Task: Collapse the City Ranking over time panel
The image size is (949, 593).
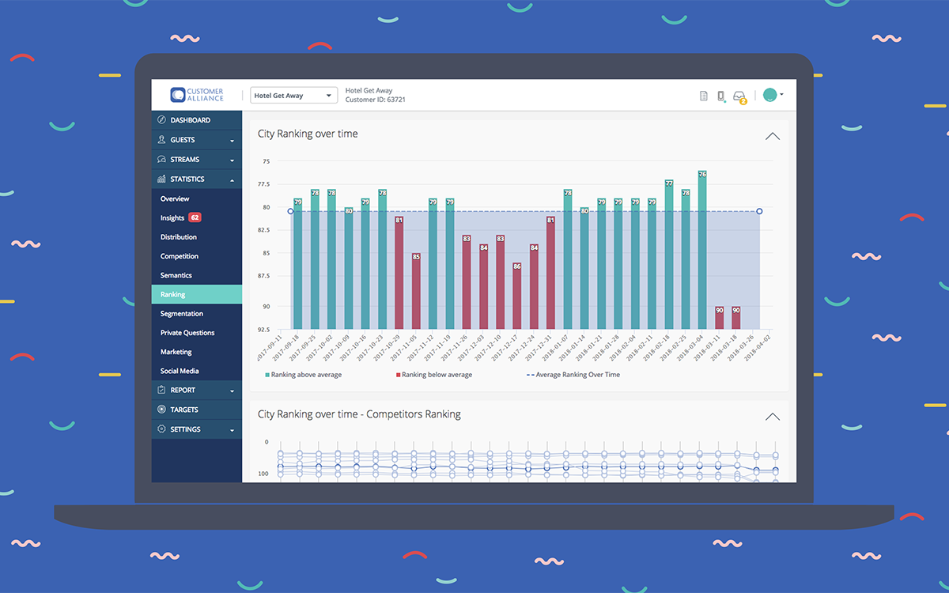Action: (x=773, y=136)
